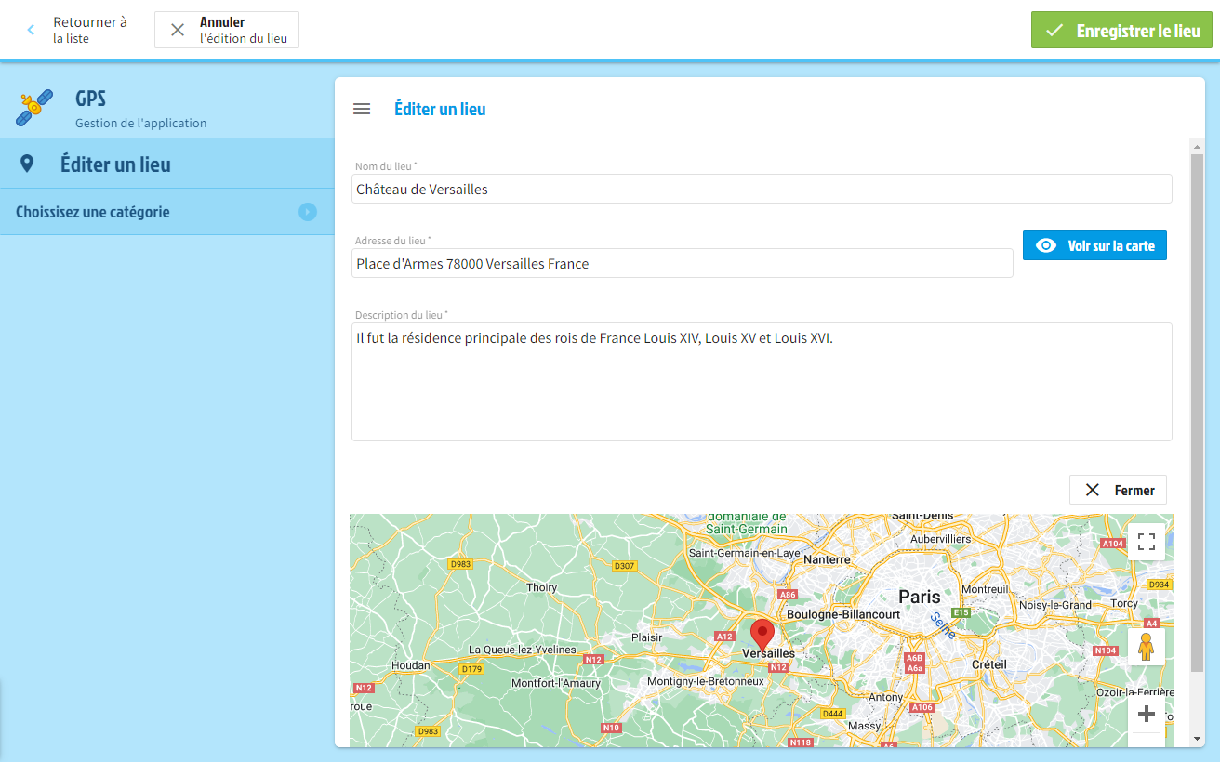Show the address with Voir sur la carte
The height and width of the screenshot is (762, 1220).
coord(1094,245)
